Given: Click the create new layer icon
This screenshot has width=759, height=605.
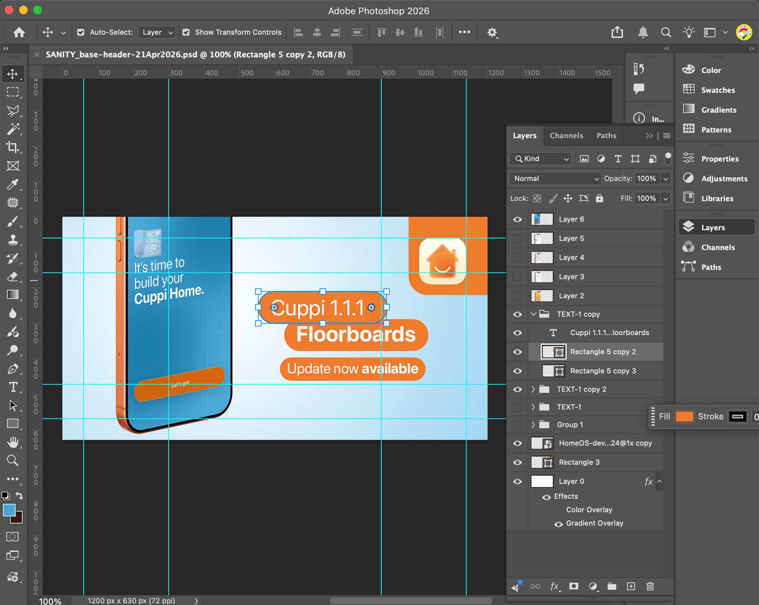Looking at the screenshot, I should (x=631, y=587).
